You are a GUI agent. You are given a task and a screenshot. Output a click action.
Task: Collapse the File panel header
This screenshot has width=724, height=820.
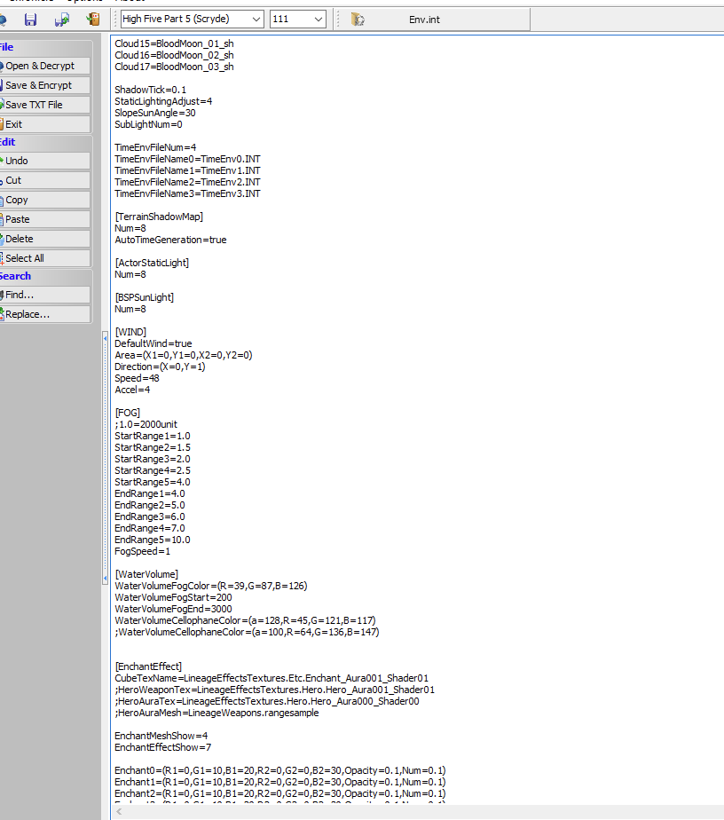44,48
